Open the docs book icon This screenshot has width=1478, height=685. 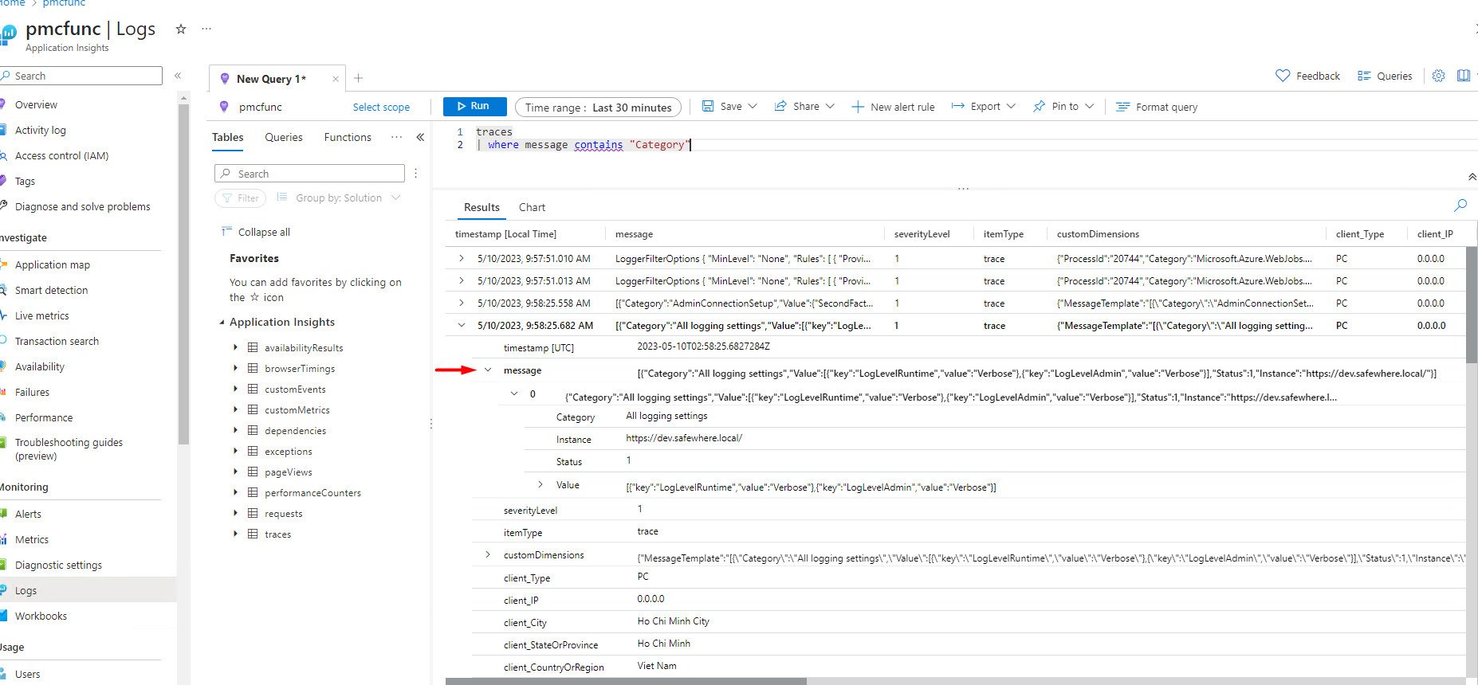(1464, 76)
